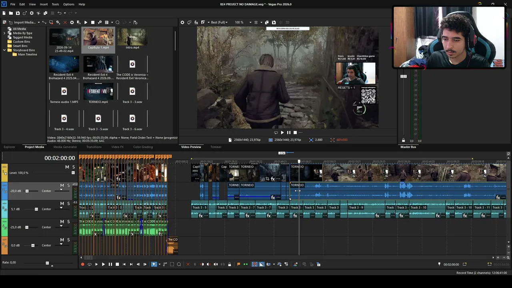Click the Insert Marker orange flag icon
Viewport: 512px width, 288px height.
coord(239,264)
